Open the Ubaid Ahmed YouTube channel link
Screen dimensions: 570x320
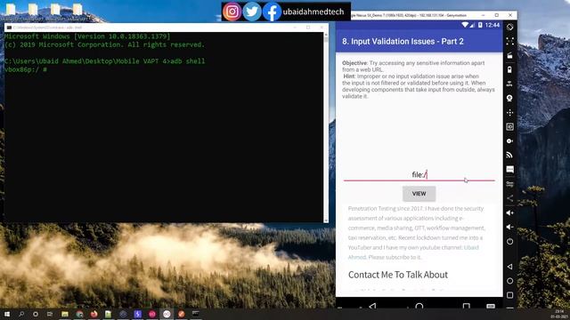[413, 252]
